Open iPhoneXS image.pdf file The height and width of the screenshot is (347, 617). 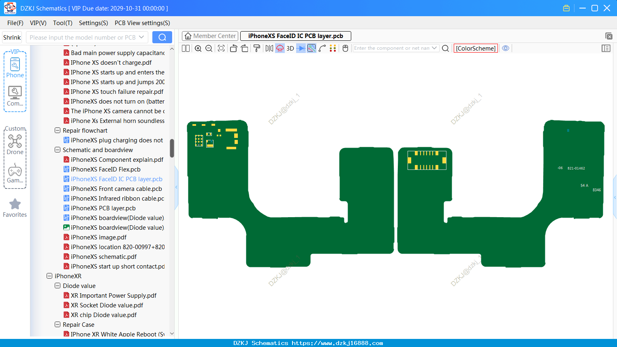98,237
